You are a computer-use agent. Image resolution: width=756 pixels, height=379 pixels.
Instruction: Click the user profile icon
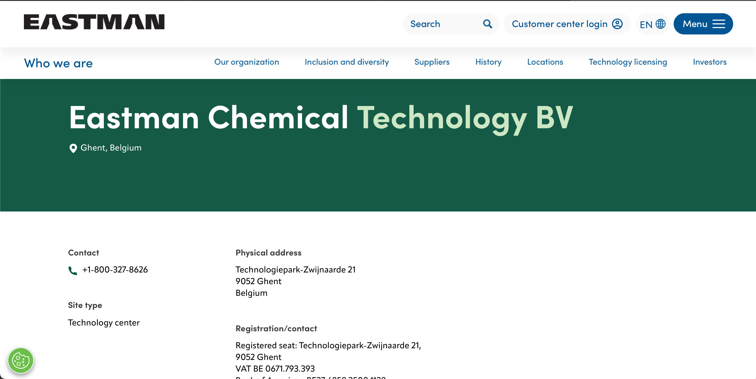pos(617,24)
